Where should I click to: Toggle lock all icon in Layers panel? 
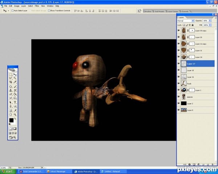click(193, 25)
